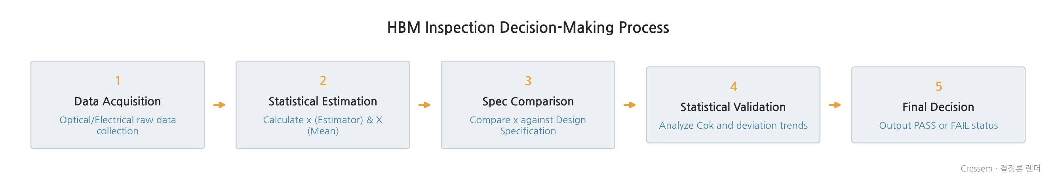
Task: Click the Final Decision heading
Action: [938, 107]
